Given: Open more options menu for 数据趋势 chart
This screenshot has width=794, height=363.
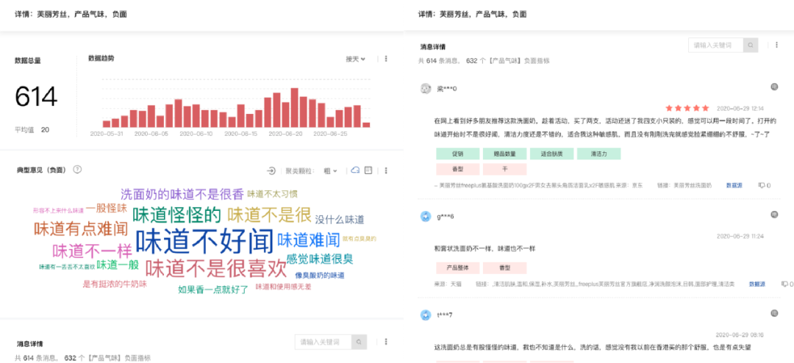Looking at the screenshot, I should pyautogui.click(x=384, y=59).
